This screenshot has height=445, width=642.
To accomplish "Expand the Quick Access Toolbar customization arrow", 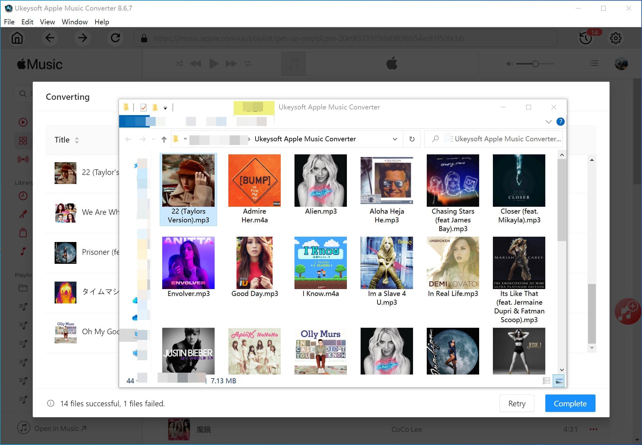I will 165,108.
